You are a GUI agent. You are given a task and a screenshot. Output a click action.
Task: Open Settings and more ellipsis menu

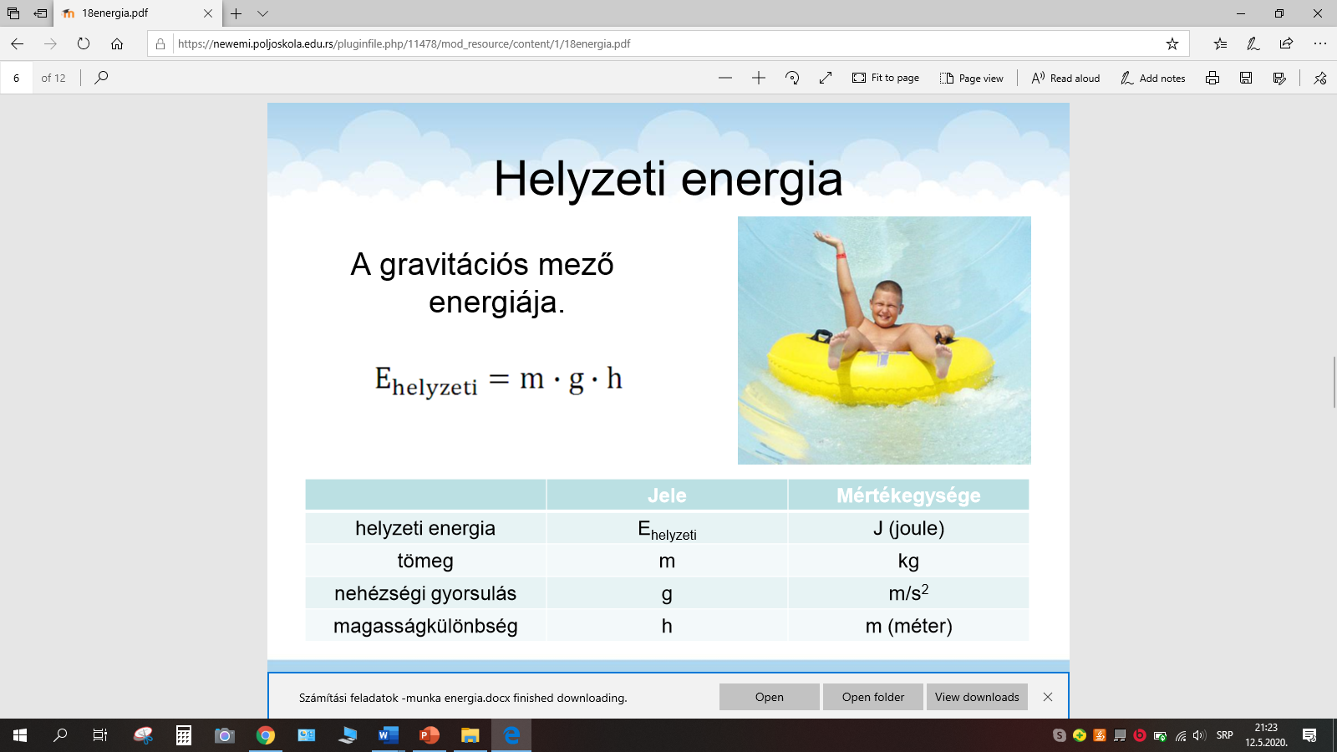(x=1319, y=43)
